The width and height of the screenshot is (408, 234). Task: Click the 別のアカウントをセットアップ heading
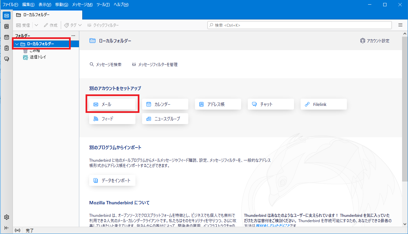tap(115, 88)
